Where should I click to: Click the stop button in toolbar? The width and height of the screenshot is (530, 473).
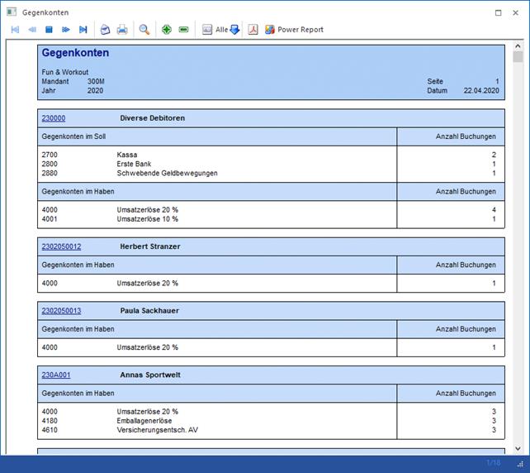pos(49,30)
